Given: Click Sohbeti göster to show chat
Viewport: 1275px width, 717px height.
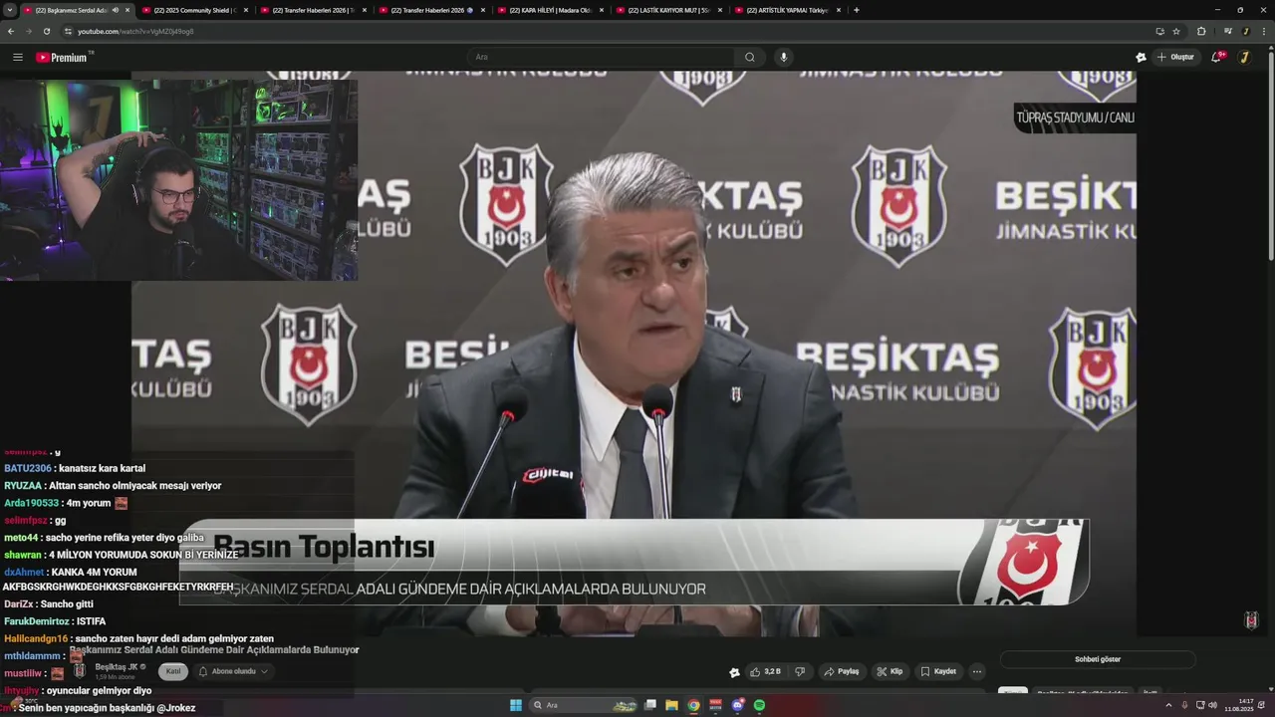Looking at the screenshot, I should tap(1098, 659).
